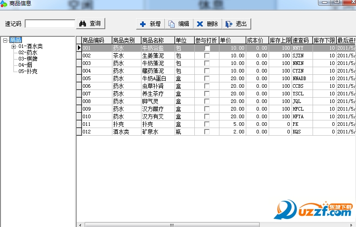Toggle discount checkbox for 牛奶藻泥 row
The height and width of the screenshot is (227, 356).
(207, 63)
